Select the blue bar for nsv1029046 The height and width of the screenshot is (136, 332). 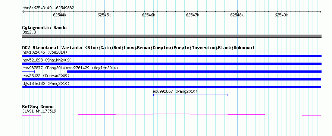click(172, 56)
